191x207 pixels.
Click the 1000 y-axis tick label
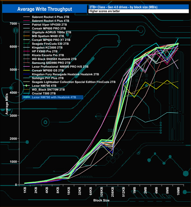click(13, 162)
